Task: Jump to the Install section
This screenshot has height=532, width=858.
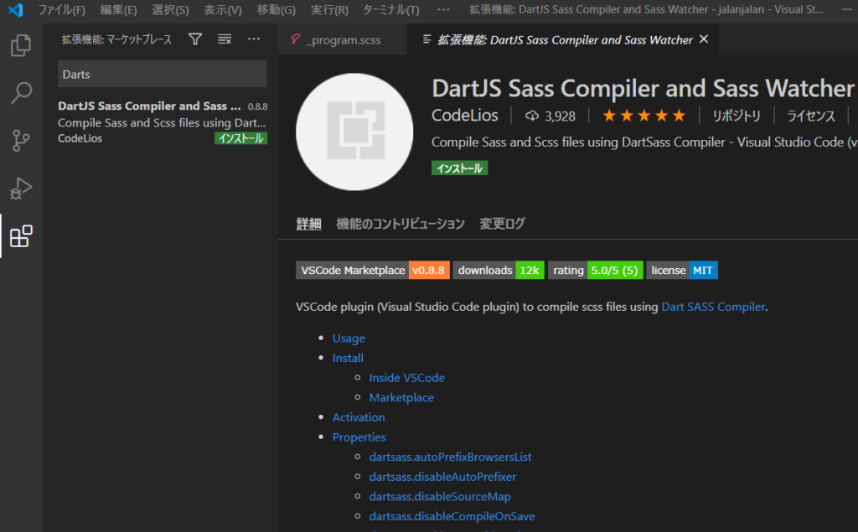Action: (x=348, y=358)
